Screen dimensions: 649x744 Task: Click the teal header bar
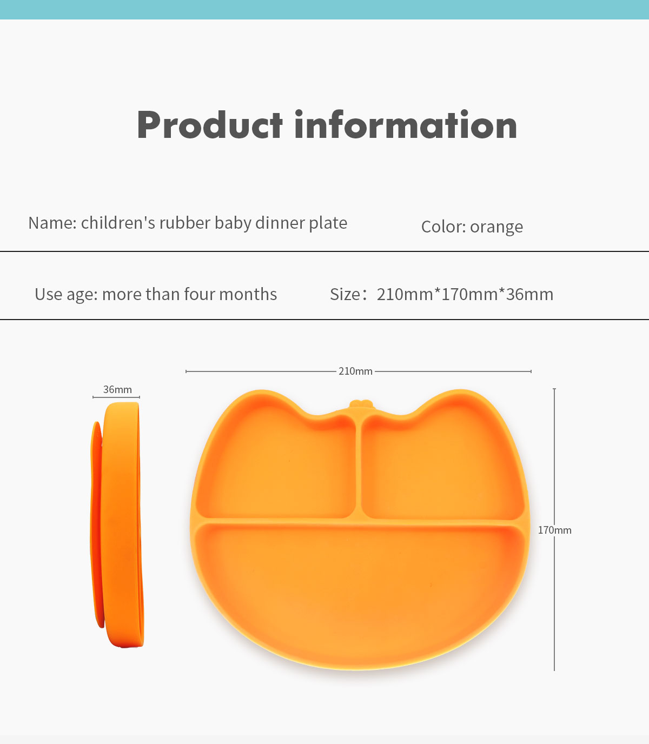pyautogui.click(x=325, y=9)
